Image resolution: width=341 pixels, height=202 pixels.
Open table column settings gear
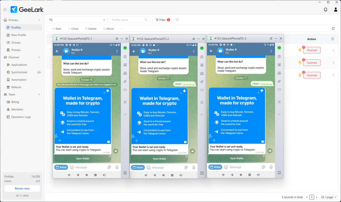333,39
